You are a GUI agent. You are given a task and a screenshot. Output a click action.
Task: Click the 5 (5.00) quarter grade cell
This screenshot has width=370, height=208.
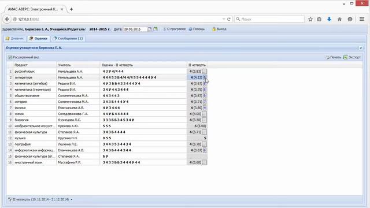click(197, 126)
